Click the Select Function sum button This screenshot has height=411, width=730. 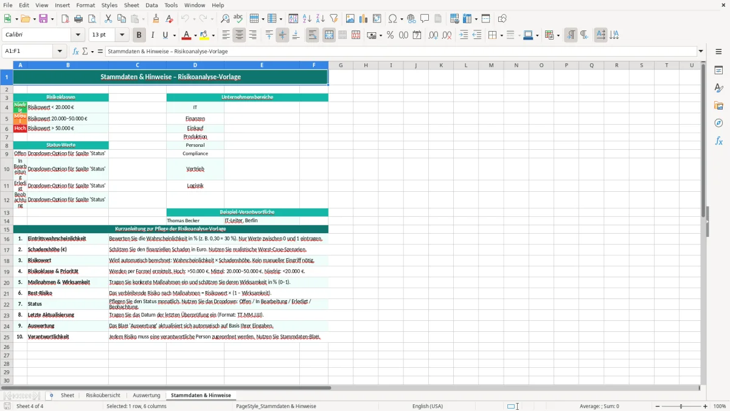click(85, 52)
